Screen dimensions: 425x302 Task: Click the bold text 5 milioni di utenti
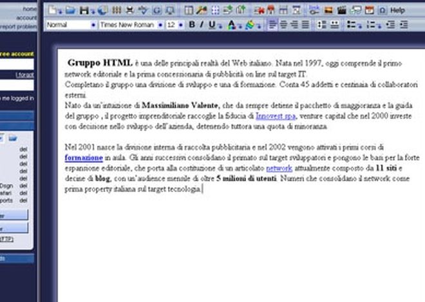coord(247,179)
